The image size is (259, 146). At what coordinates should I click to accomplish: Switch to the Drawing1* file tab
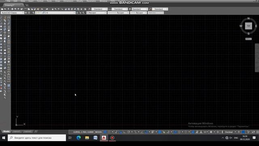(9, 5)
